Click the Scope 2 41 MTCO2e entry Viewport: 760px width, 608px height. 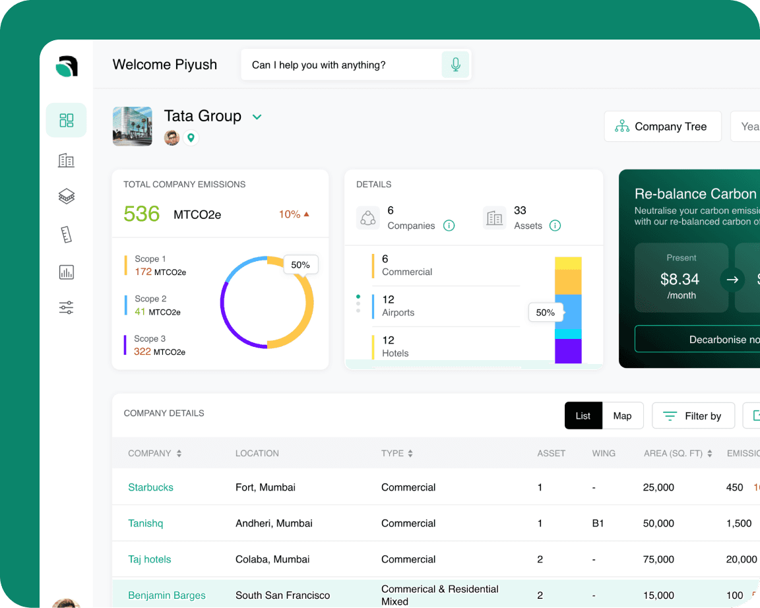(153, 306)
